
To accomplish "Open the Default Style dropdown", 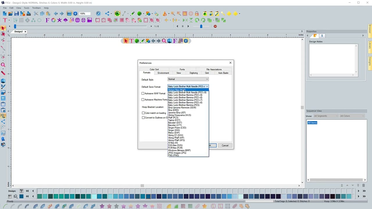I will (x=188, y=79).
